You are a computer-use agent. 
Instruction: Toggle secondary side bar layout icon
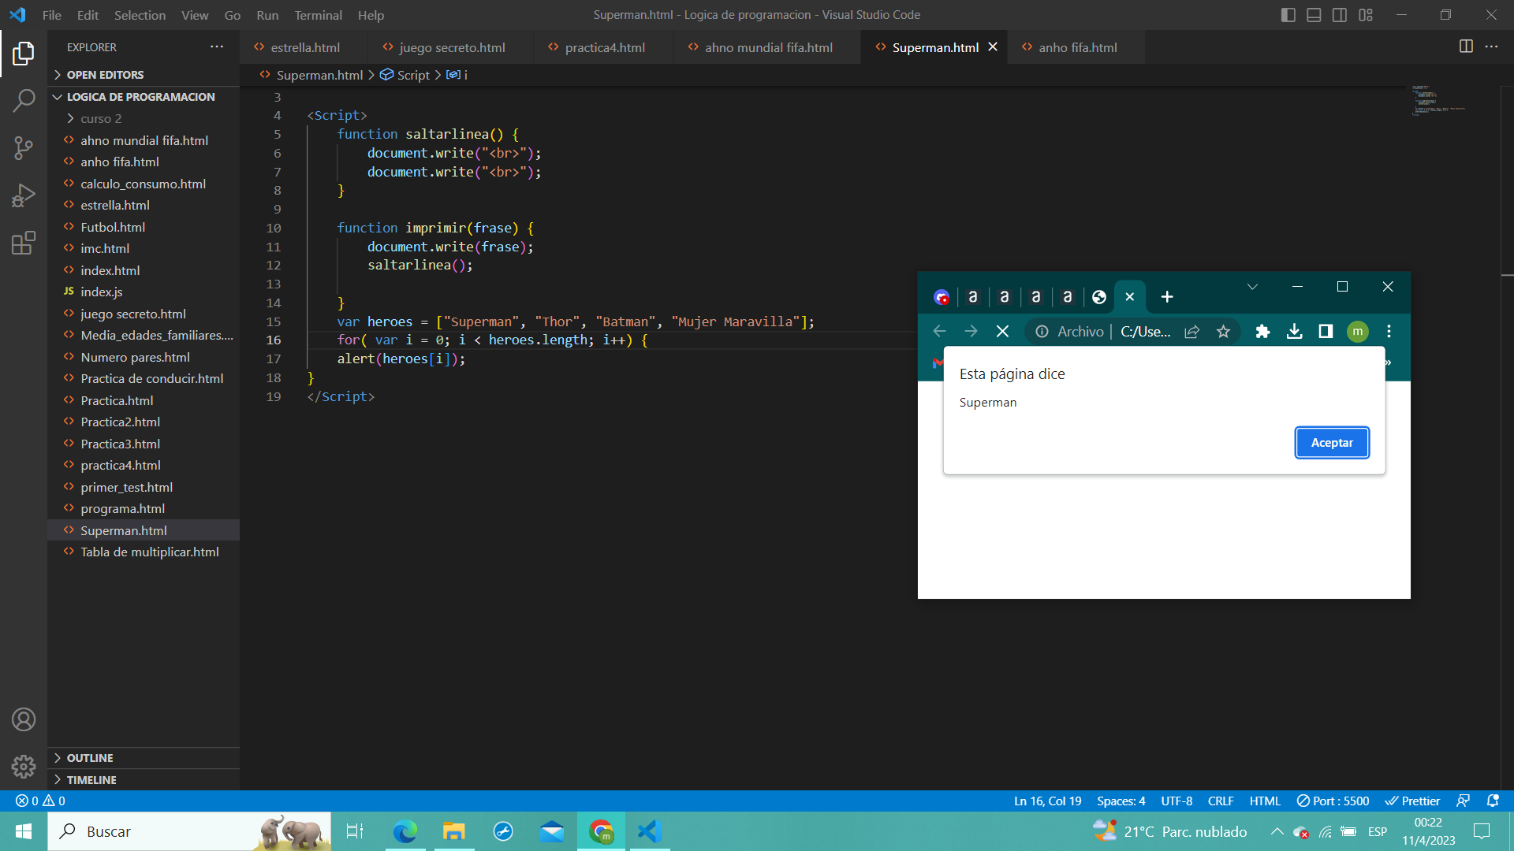point(1340,15)
